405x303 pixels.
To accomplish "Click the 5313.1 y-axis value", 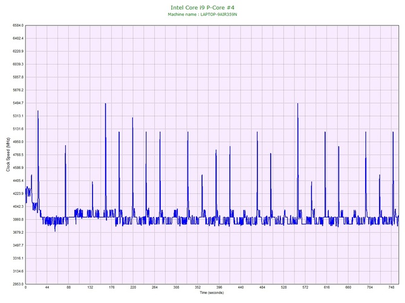I will point(18,116).
